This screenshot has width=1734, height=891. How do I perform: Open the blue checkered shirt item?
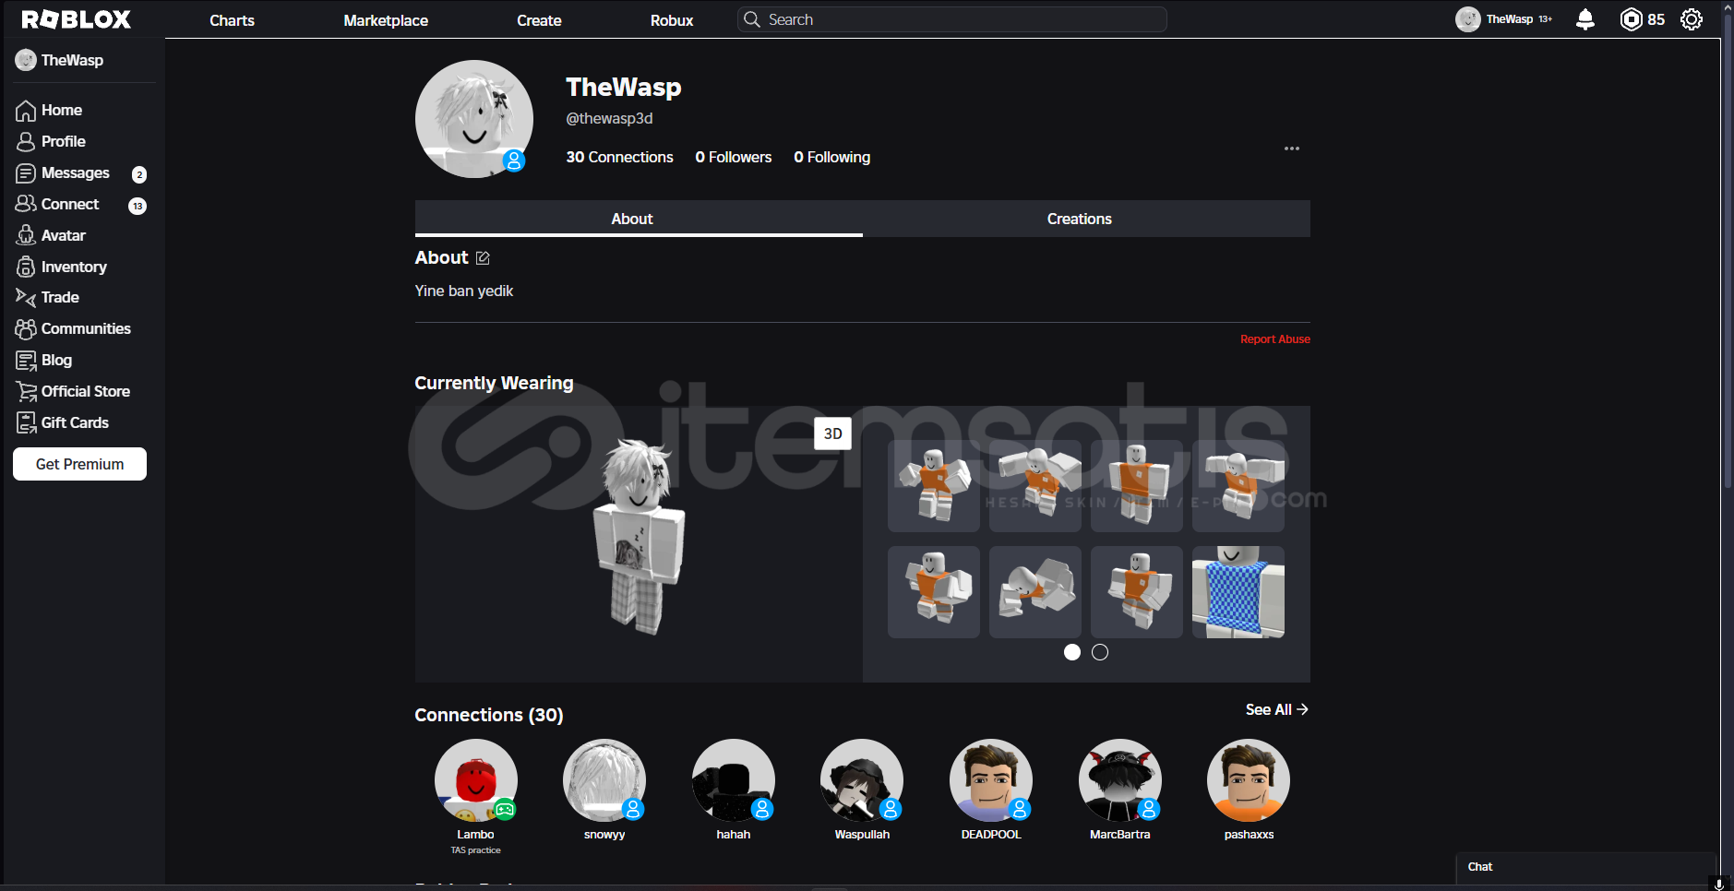click(1238, 592)
